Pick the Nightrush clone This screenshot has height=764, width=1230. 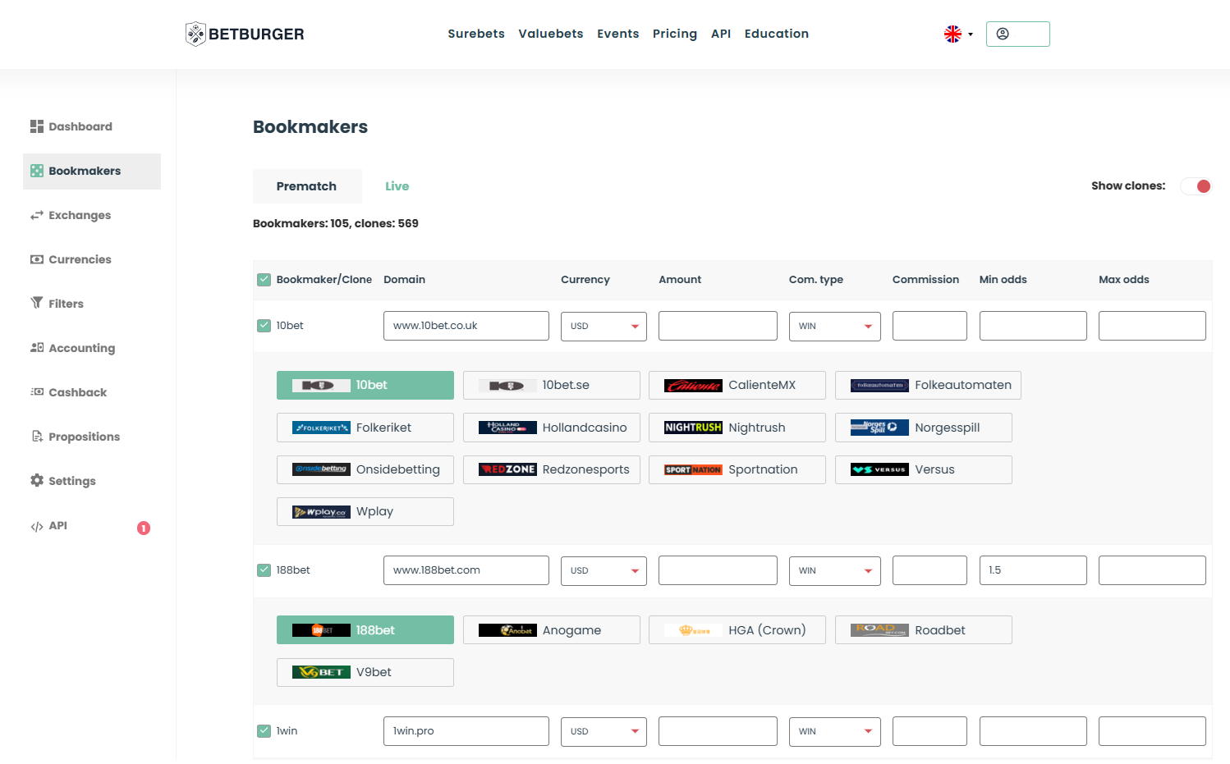pyautogui.click(x=737, y=428)
